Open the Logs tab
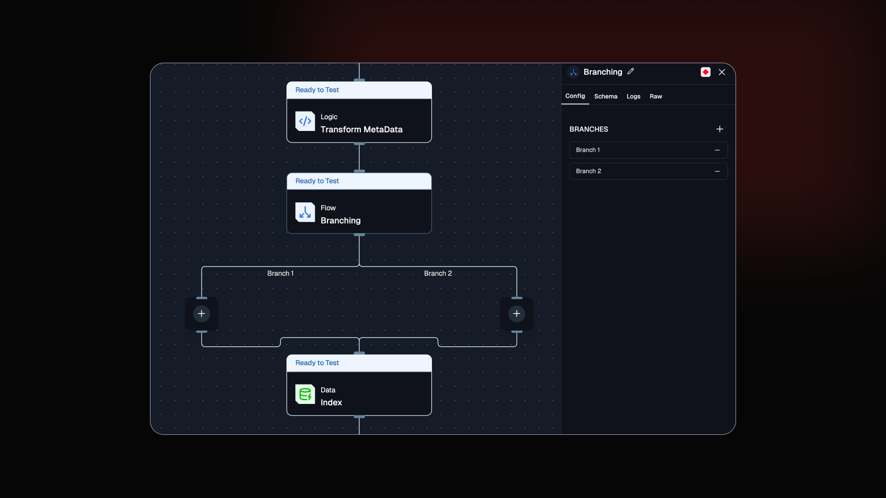 point(634,96)
